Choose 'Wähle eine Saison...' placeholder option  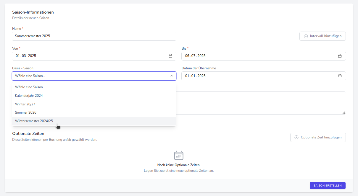click(x=30, y=87)
